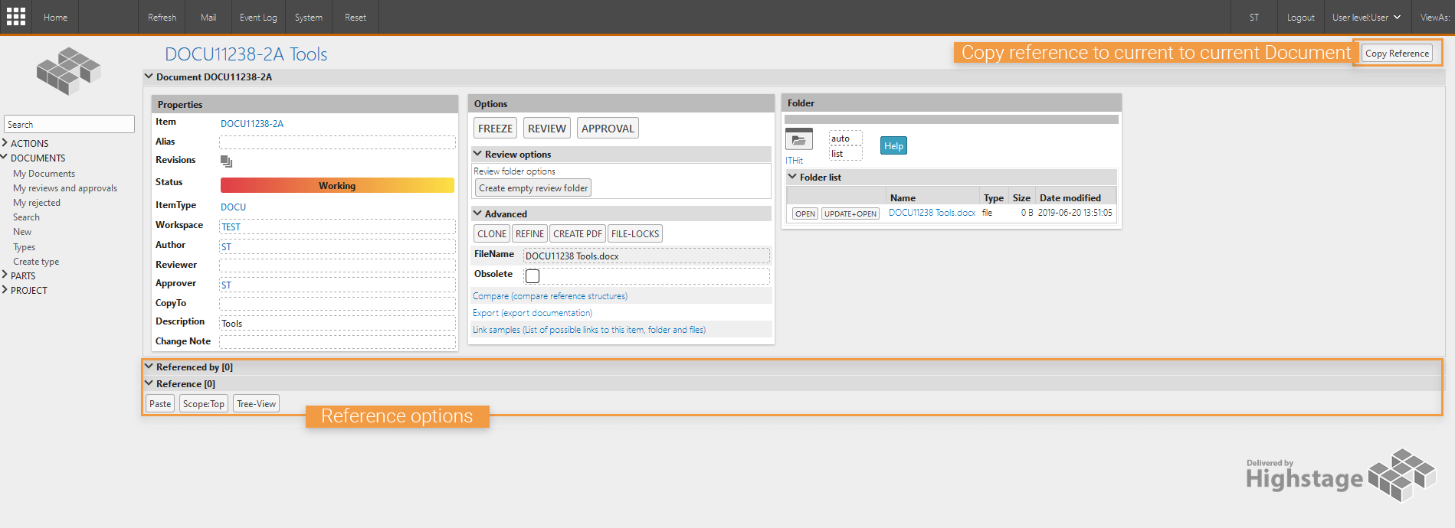Screen dimensions: 1455x528
Task: Click OPEN for DOCU11238 Tools.docx
Action: tap(805, 213)
